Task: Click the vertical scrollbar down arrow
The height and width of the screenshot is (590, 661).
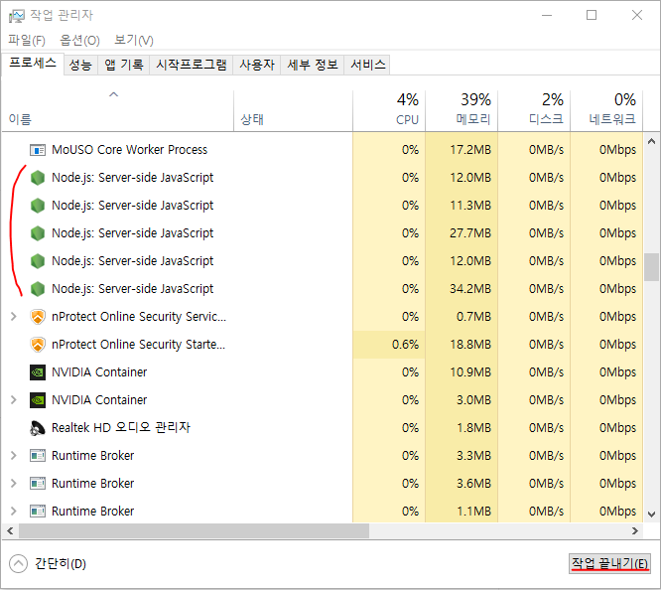Action: 651,515
